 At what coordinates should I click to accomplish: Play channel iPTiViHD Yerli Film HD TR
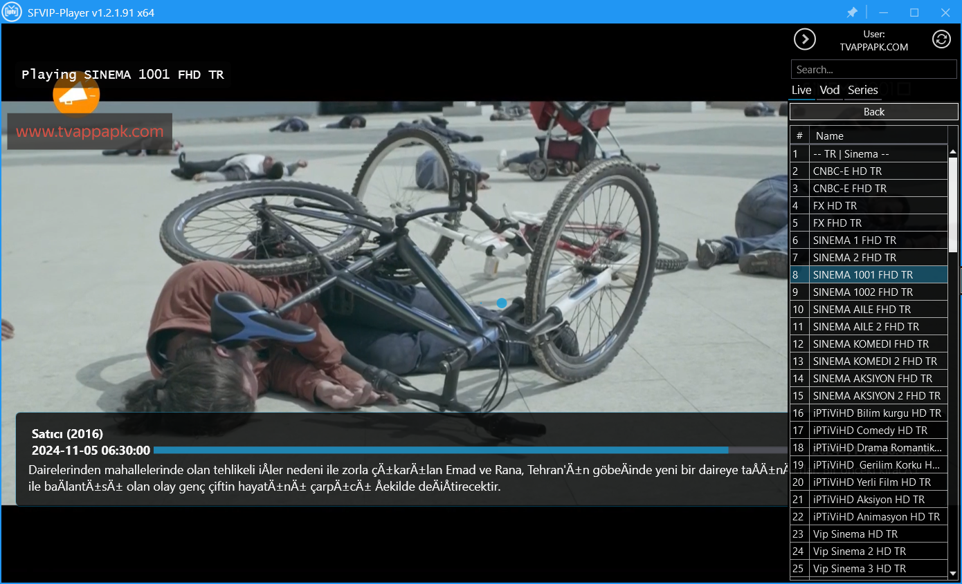pyautogui.click(x=869, y=482)
